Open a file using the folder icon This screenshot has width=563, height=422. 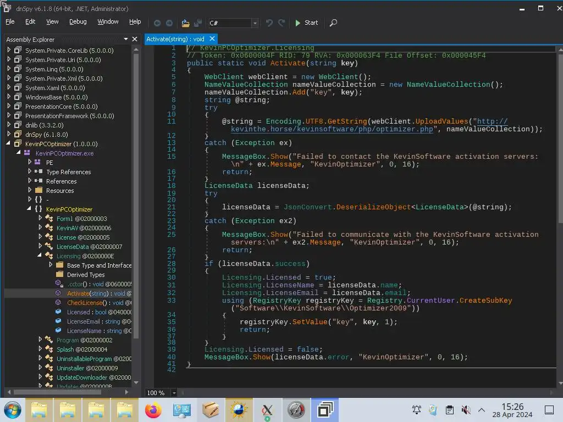point(185,23)
